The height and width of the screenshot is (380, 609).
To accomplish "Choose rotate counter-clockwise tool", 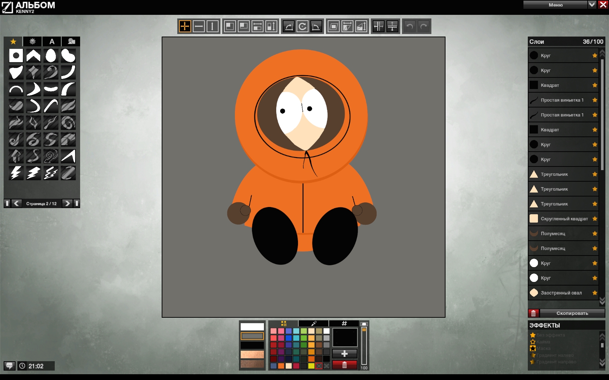I will [x=316, y=26].
